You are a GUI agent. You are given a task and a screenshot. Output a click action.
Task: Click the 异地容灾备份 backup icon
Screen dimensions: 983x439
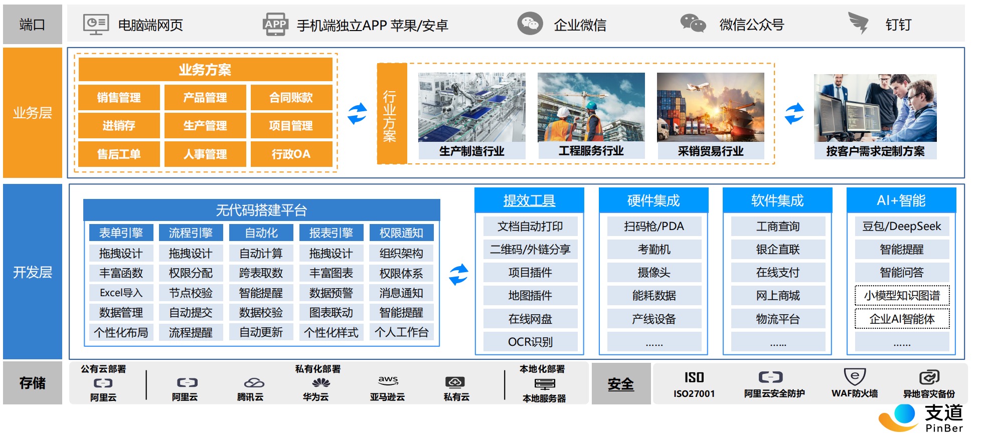pos(929,377)
